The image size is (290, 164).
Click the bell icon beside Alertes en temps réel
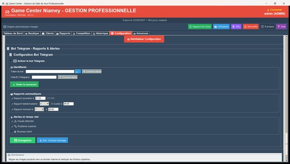12,117
